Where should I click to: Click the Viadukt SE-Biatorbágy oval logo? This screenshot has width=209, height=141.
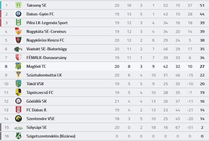[18, 49]
